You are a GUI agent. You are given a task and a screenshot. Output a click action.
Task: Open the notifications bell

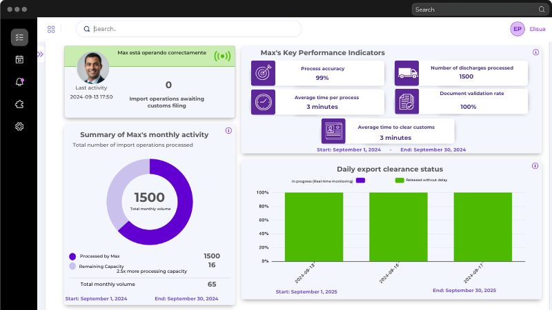pos(19,82)
